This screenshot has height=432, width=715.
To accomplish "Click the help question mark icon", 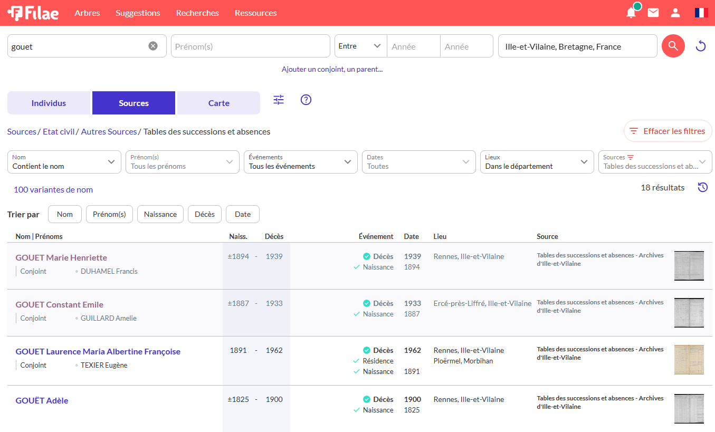I will (306, 100).
